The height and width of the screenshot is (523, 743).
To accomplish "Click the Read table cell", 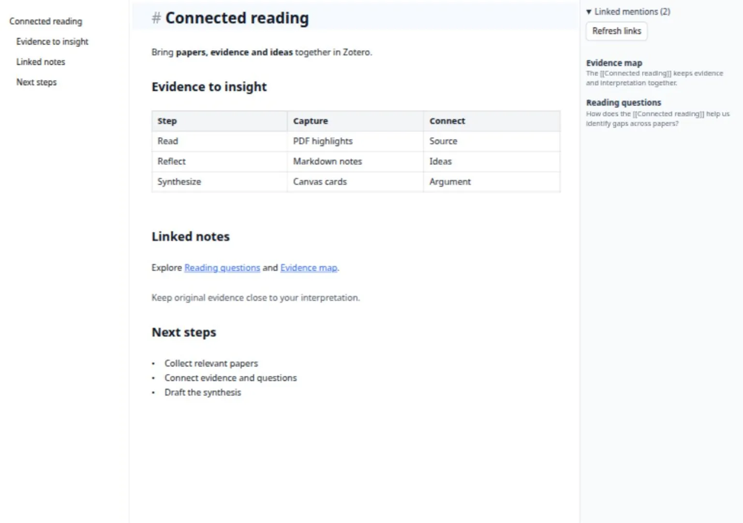I will (219, 141).
